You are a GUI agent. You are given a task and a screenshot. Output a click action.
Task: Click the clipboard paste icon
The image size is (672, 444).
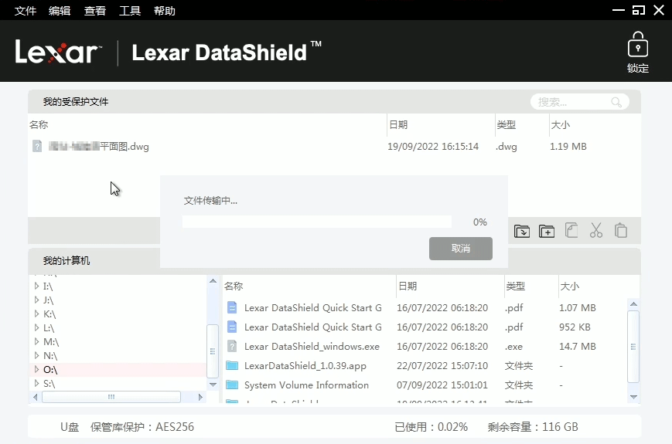click(x=620, y=230)
